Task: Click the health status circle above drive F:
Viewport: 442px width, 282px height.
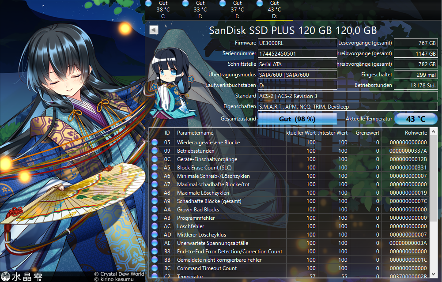Action: tap(186, 4)
